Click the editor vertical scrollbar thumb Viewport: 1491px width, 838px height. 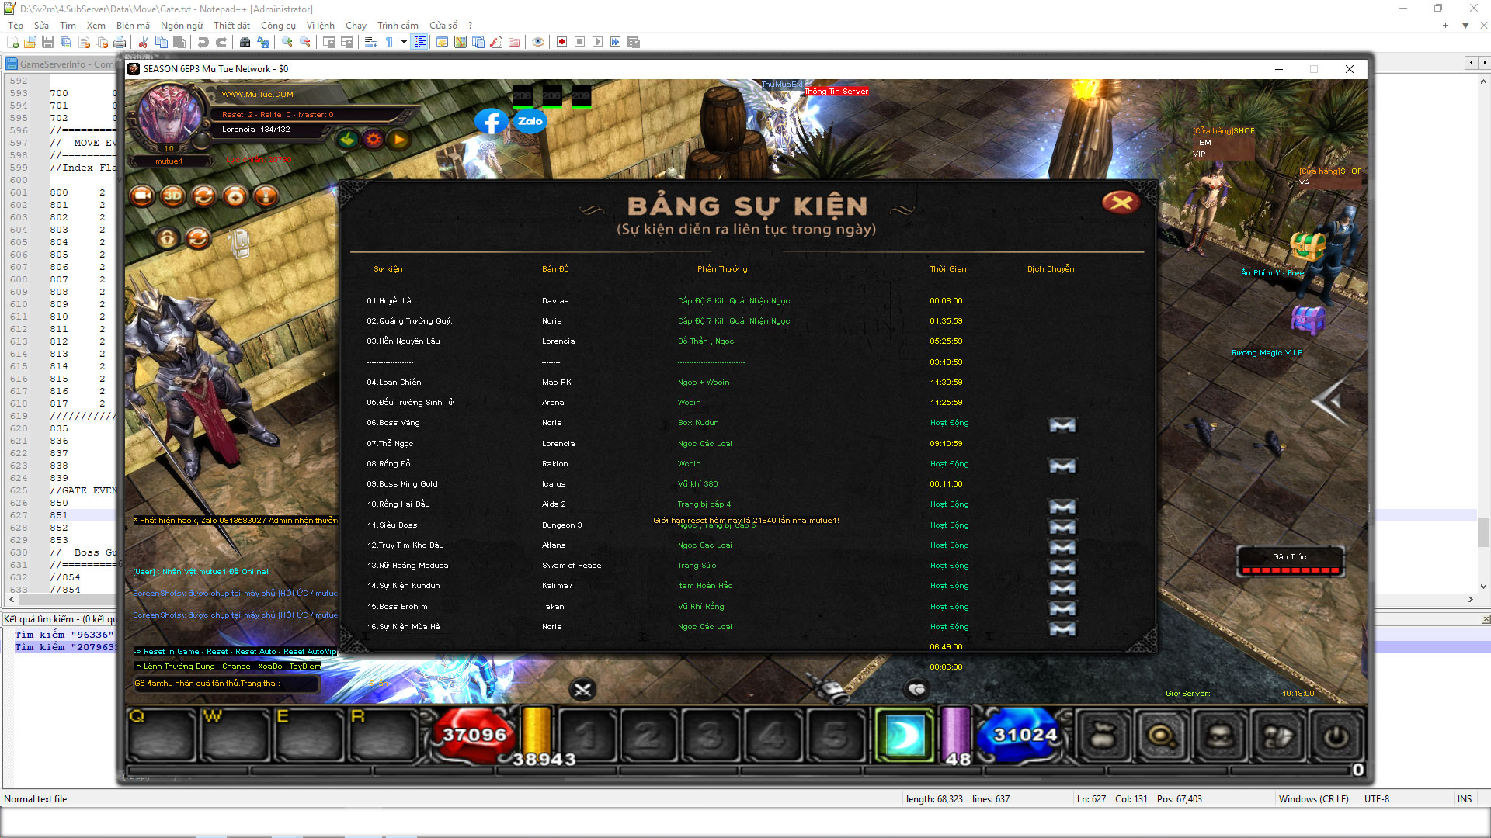pyautogui.click(x=1484, y=532)
